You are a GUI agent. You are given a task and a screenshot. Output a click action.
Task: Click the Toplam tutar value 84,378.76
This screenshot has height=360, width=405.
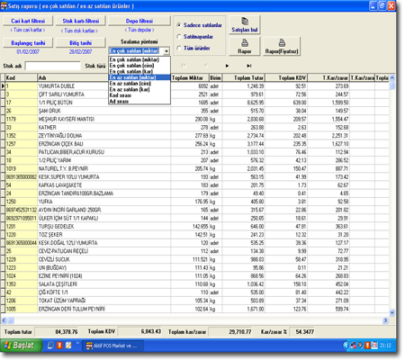click(57, 332)
